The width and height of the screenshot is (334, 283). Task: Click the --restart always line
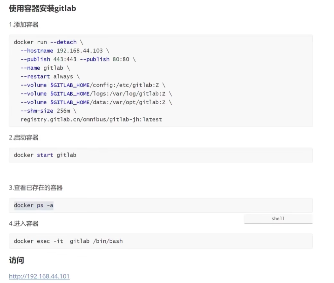click(50, 76)
